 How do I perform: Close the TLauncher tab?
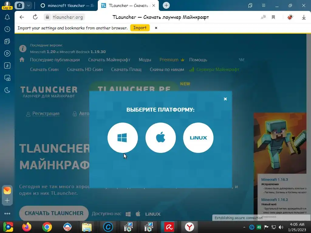[154, 5]
